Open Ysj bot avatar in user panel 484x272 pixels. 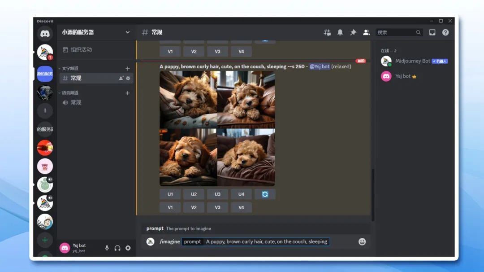tap(65, 248)
